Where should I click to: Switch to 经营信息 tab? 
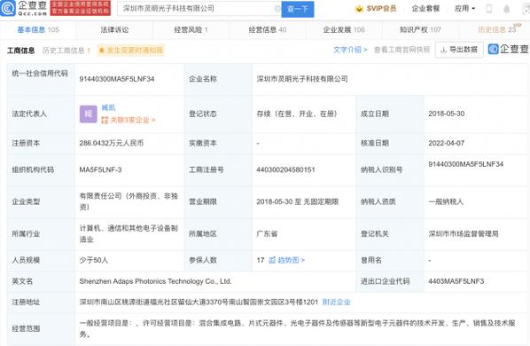click(x=268, y=30)
